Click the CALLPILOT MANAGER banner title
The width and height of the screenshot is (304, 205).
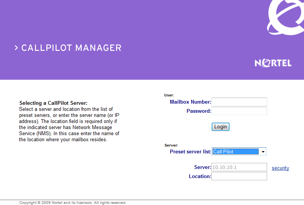(x=71, y=48)
